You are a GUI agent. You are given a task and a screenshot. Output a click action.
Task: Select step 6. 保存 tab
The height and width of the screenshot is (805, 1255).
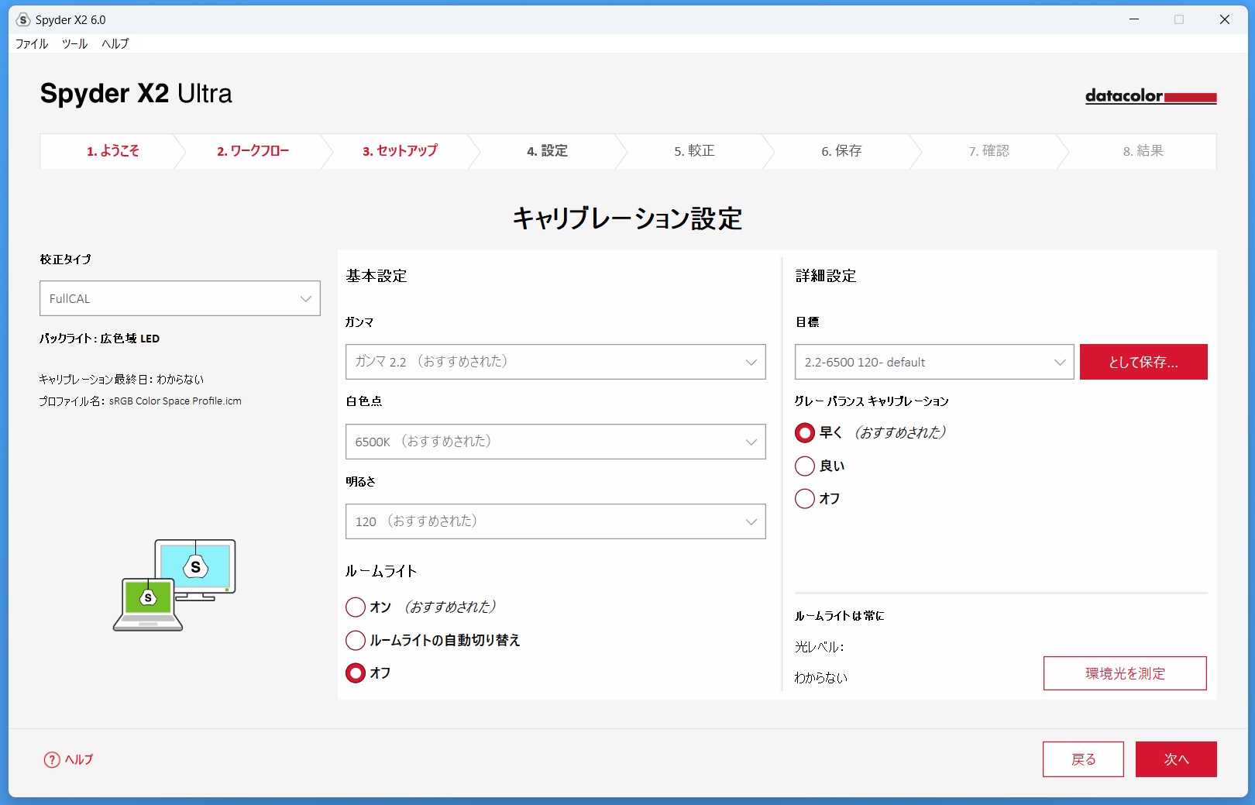tap(841, 151)
